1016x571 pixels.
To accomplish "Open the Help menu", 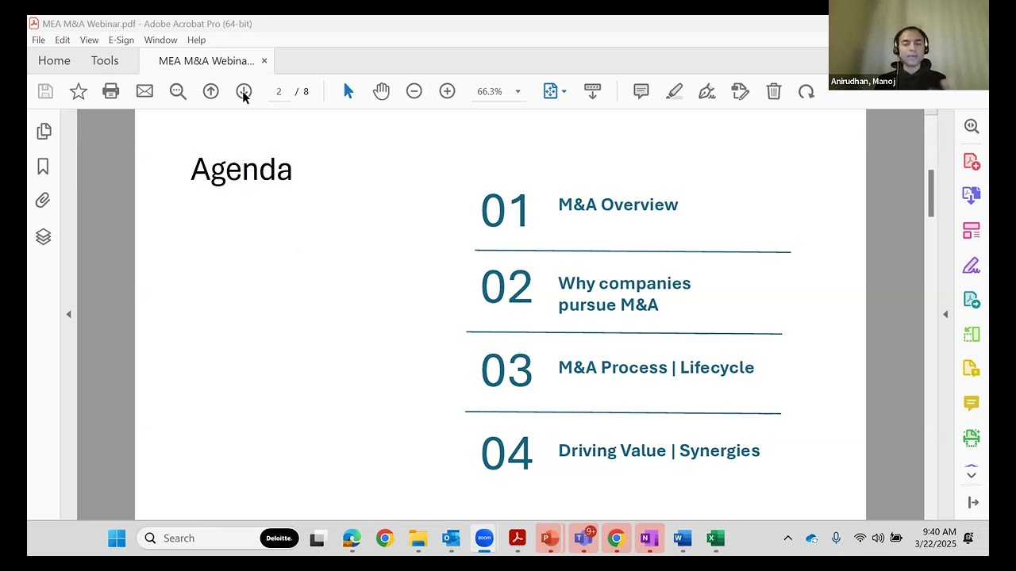I will pyautogui.click(x=196, y=40).
